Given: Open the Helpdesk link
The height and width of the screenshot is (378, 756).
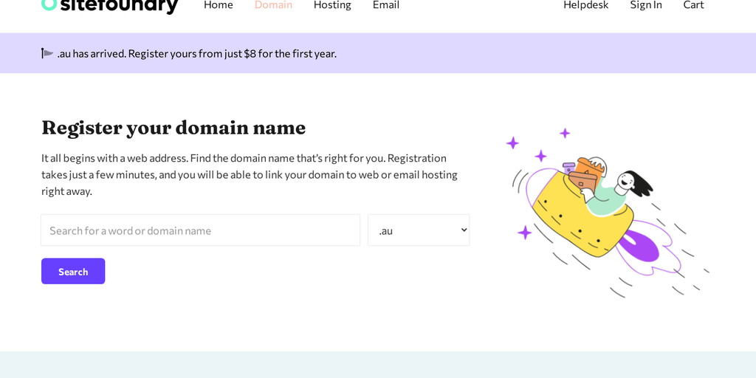Looking at the screenshot, I should coord(585,5).
